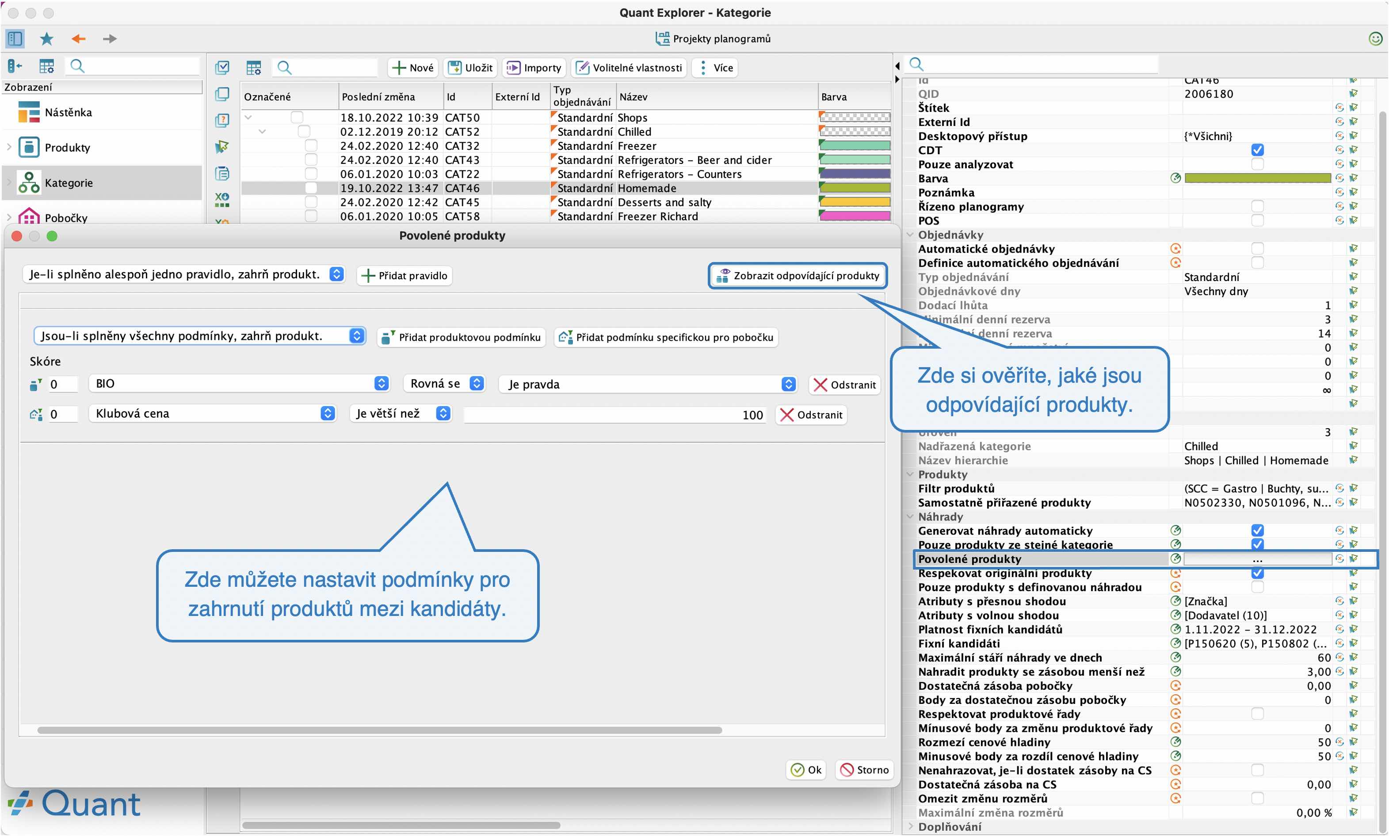Click the product condition icon beside BIO
The image size is (1389, 836).
[35, 385]
